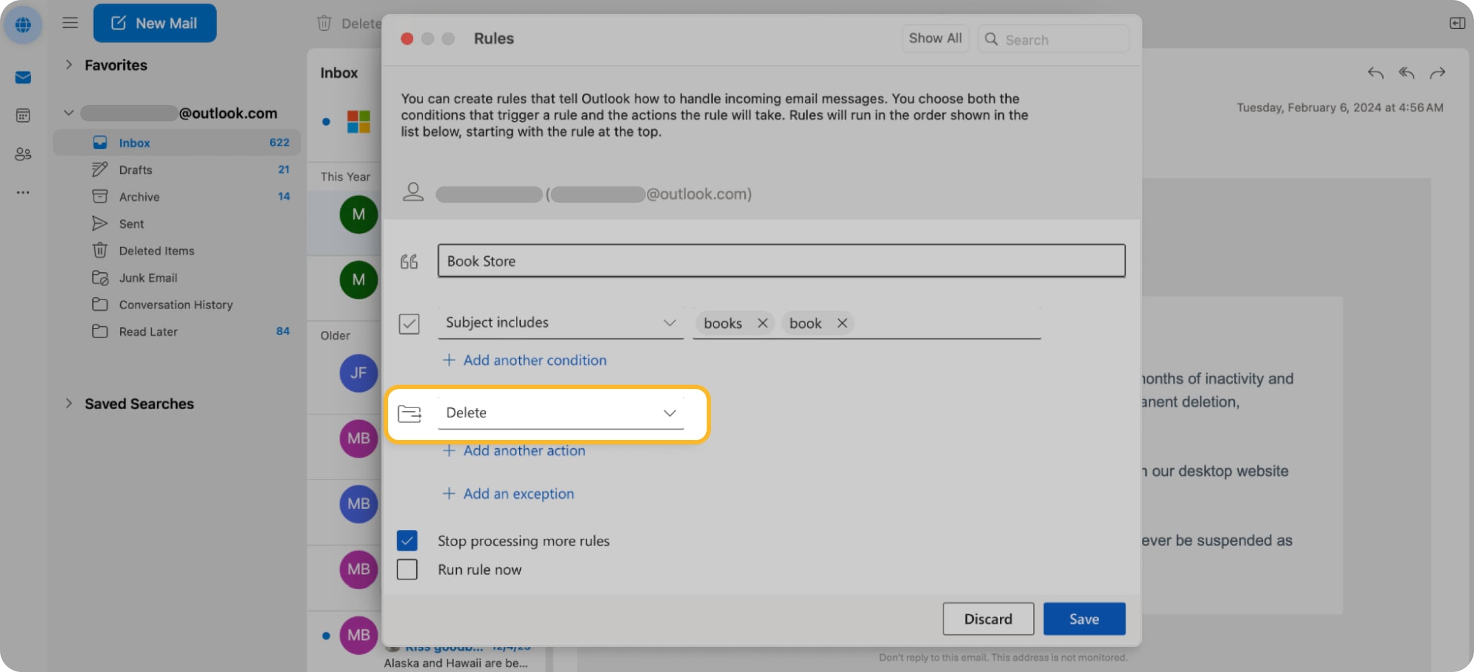Uncheck the Subject includes condition checkbox
1474x672 pixels.
pyautogui.click(x=409, y=324)
